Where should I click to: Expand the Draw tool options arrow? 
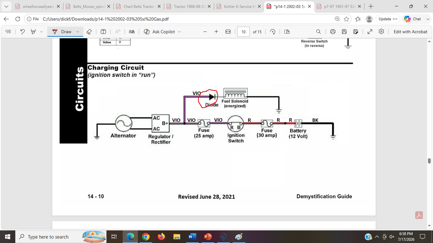(x=78, y=32)
